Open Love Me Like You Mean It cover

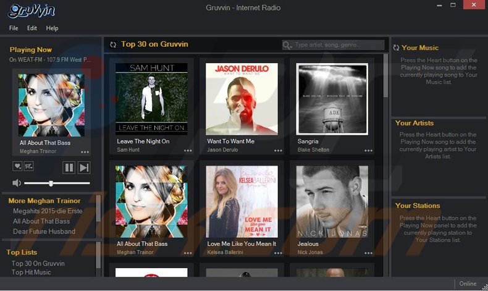tap(242, 201)
